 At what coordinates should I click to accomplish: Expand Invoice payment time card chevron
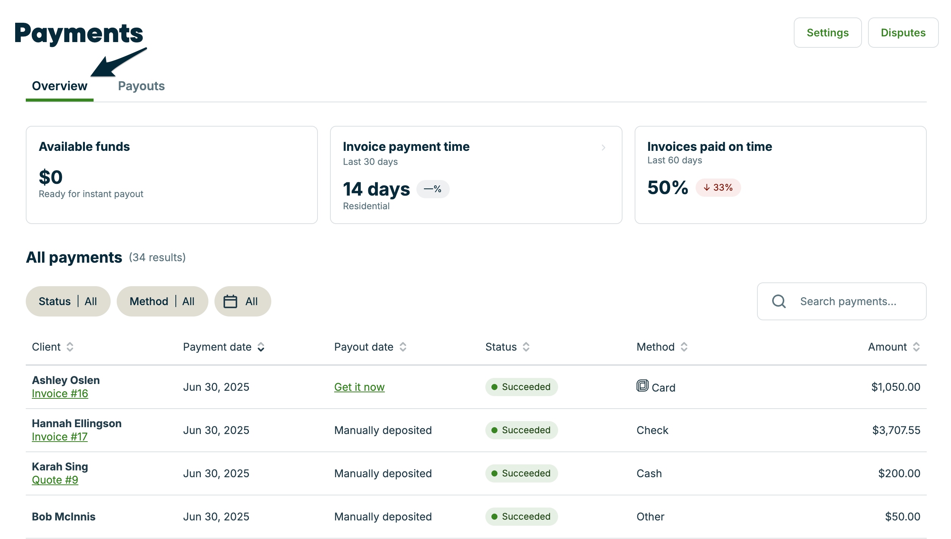click(x=604, y=147)
